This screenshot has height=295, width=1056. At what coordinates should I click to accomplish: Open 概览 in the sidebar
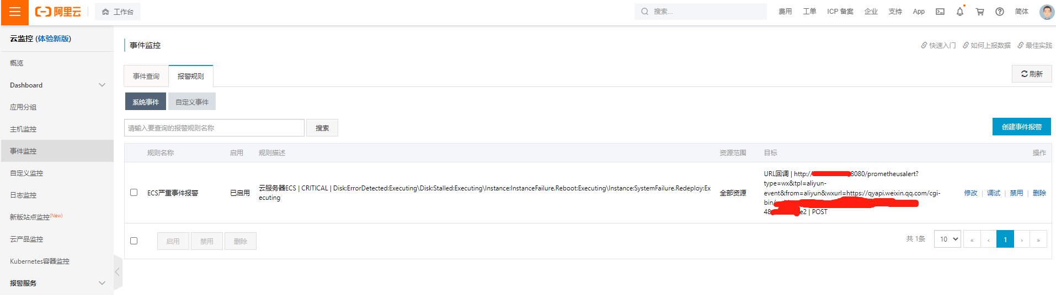[x=57, y=63]
